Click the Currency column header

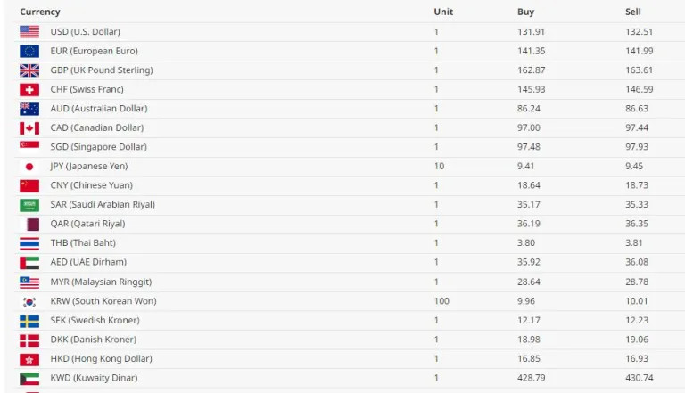[40, 12]
